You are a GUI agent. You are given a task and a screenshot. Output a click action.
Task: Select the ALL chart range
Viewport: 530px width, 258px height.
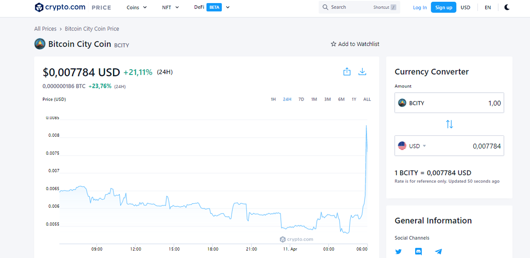click(x=367, y=99)
